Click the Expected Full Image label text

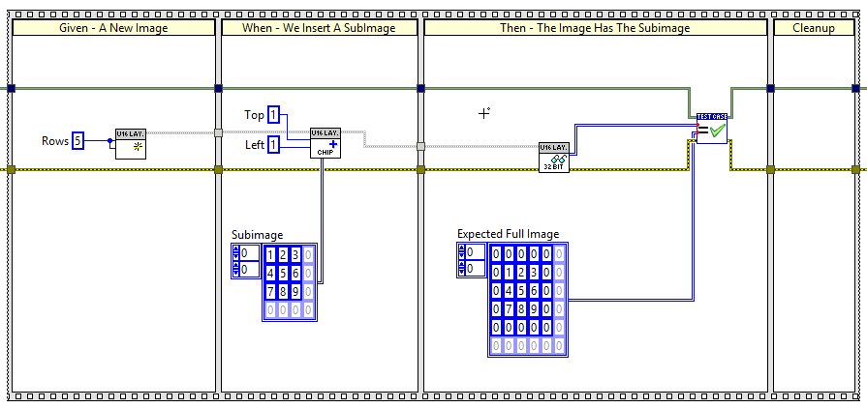pos(508,234)
